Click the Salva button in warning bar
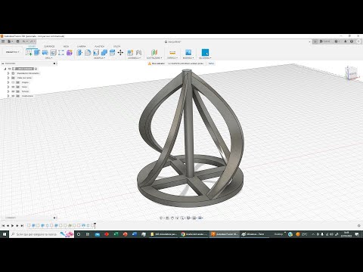This screenshot has height=272, width=363. (211, 63)
